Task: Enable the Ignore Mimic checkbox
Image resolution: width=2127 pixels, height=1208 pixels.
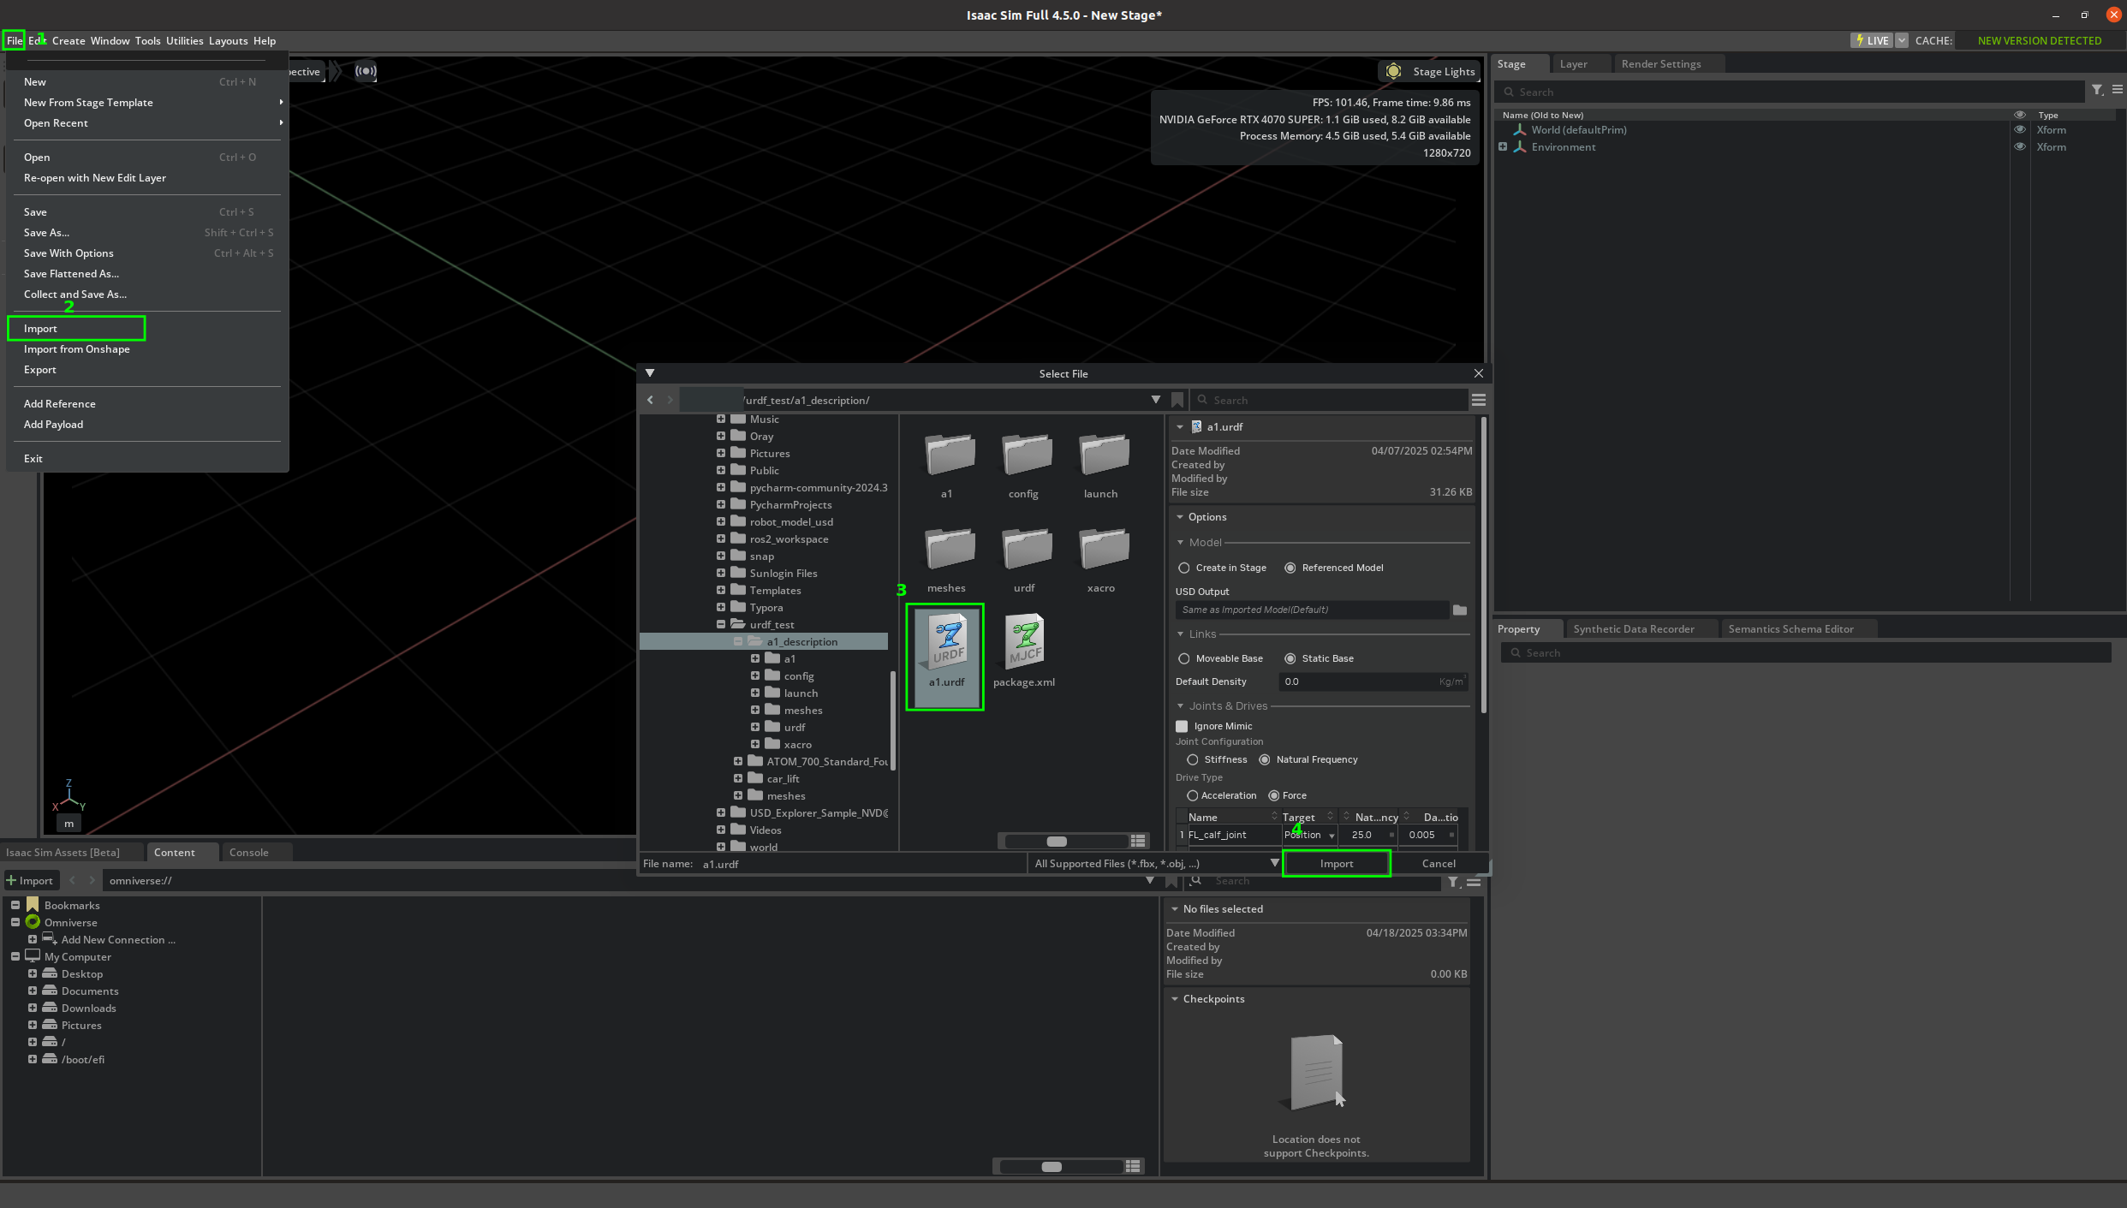Action: [x=1183, y=726]
